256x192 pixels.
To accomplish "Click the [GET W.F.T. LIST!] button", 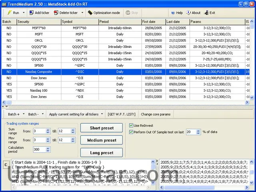I will pyautogui.click(x=122, y=114).
